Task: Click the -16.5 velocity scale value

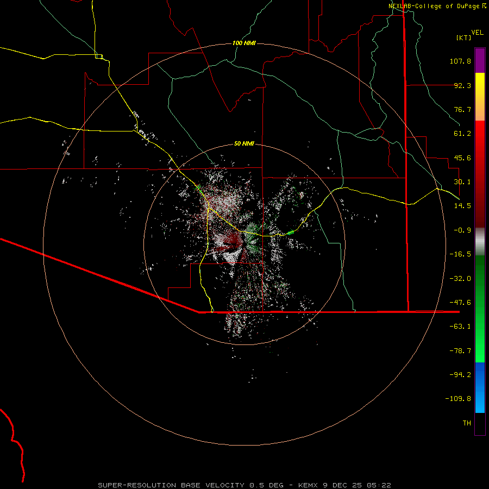Action: [x=460, y=254]
